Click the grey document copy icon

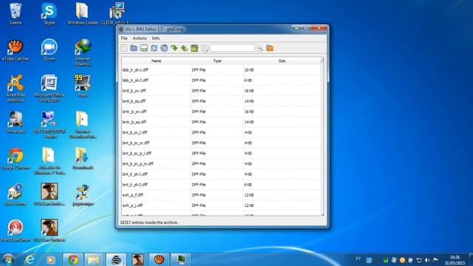click(x=205, y=48)
